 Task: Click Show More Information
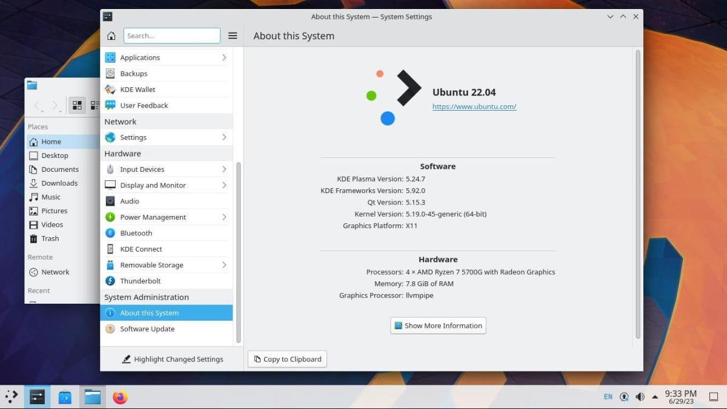437,326
